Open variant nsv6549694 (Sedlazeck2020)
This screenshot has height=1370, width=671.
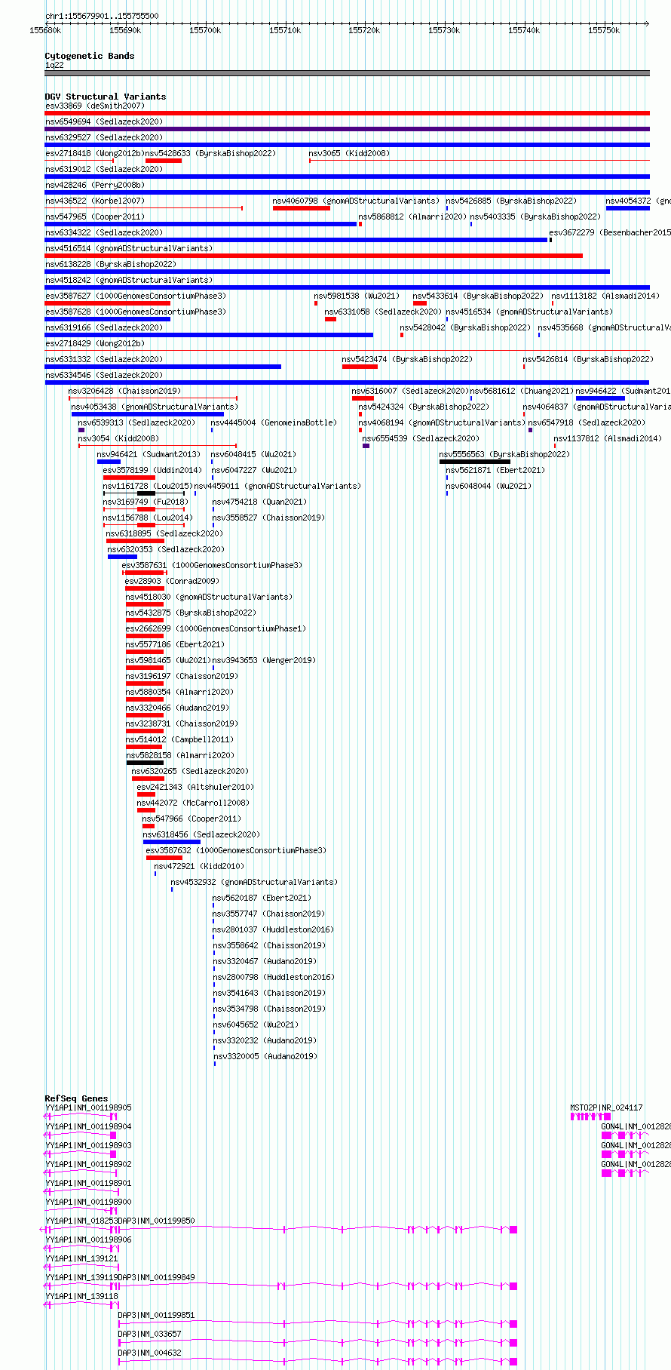point(104,121)
